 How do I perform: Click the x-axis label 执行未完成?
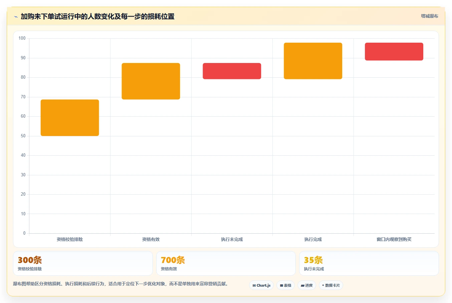(x=232, y=239)
